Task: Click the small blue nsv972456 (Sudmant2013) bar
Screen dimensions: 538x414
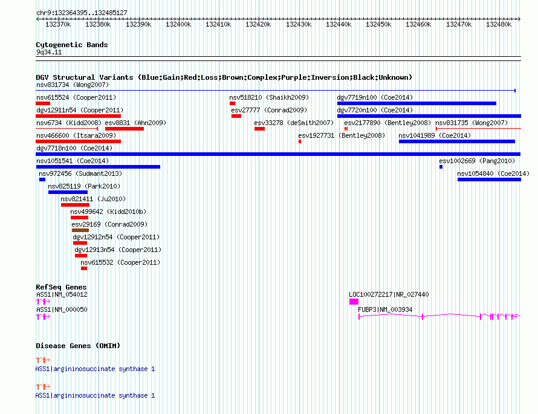Action: coord(42,180)
